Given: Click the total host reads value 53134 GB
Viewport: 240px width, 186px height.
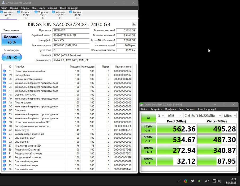Looking at the screenshot, I should point(126,30).
